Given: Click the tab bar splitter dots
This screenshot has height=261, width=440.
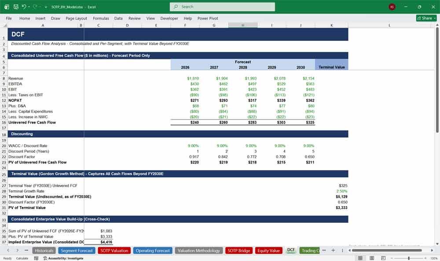Looking at the screenshot, I should 342,250.
